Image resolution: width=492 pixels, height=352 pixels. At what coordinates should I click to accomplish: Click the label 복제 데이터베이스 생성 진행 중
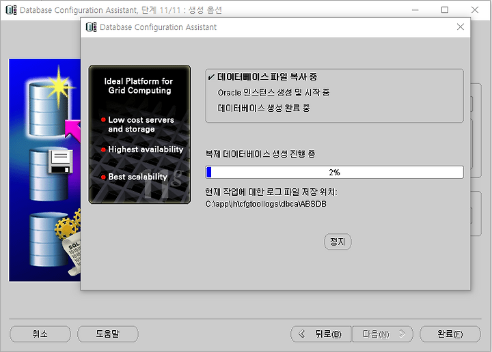pos(260,153)
